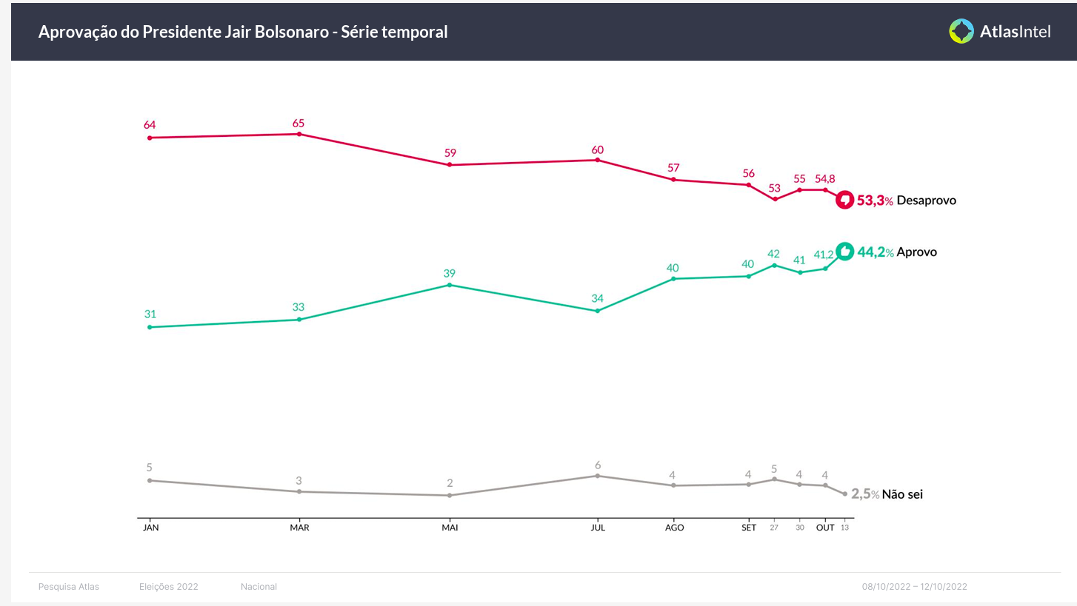Select the MAR axis label

pyautogui.click(x=299, y=528)
